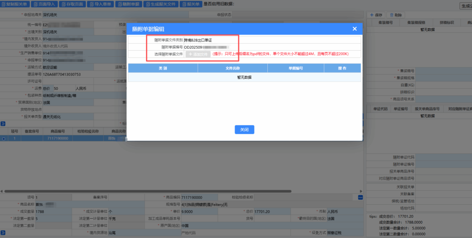Click the 检验检疫名称 column header in goods table
The image size is (472, 238).
point(88,131)
